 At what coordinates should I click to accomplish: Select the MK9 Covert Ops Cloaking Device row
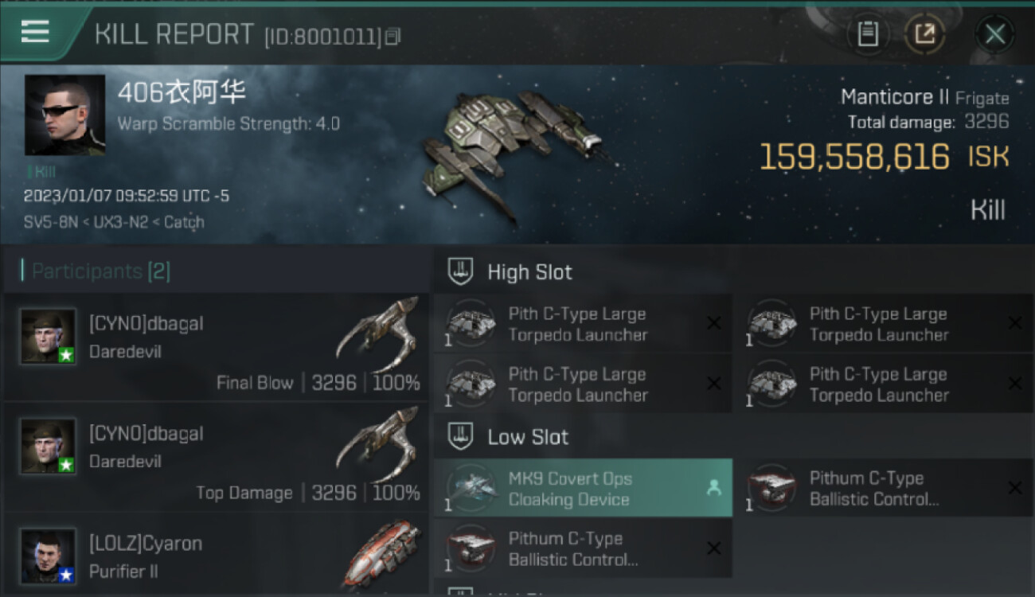click(583, 488)
